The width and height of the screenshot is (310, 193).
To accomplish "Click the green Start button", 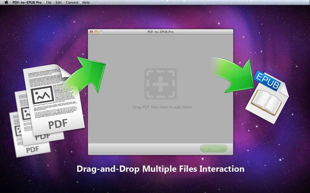I will point(214,149).
